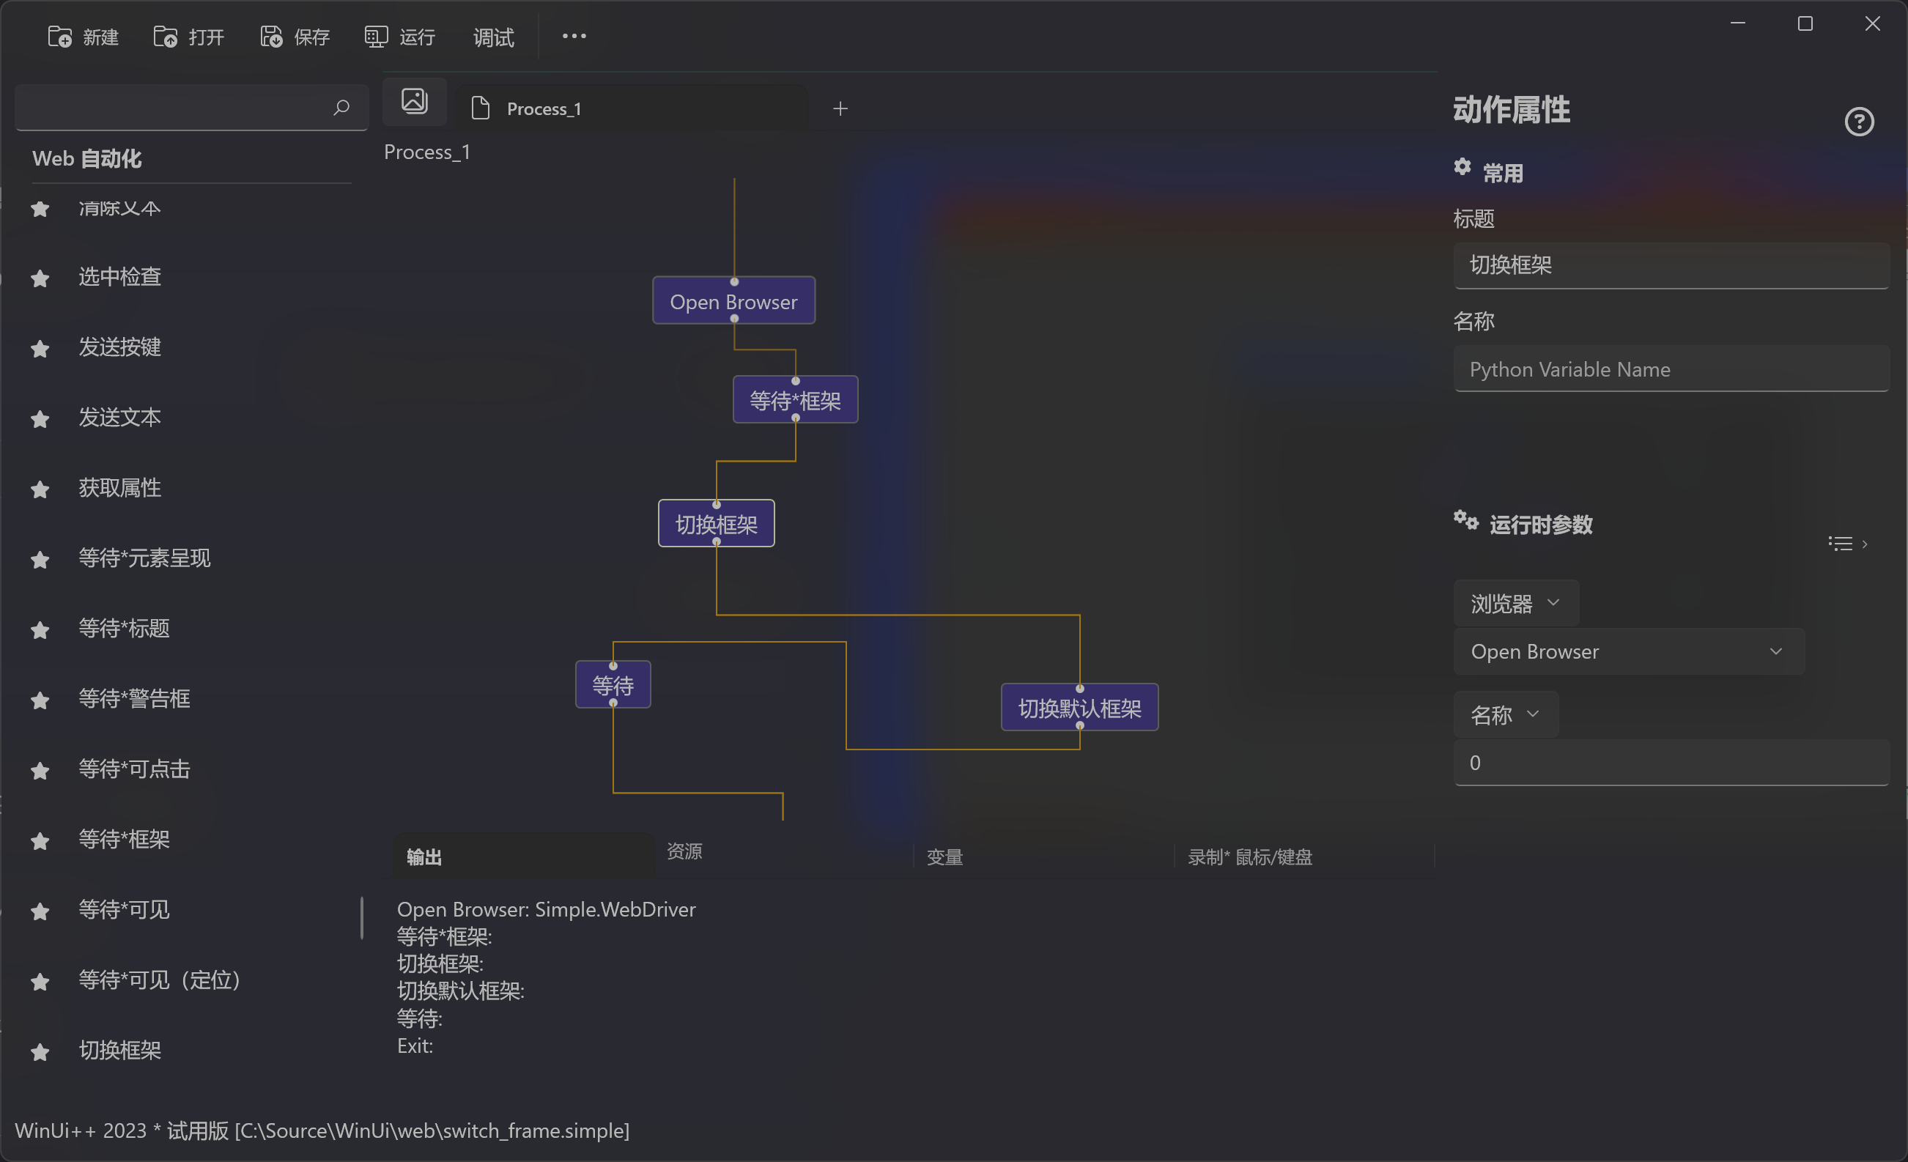1908x1162 pixels.
Task: Click the image view icon beside Process_1
Action: [414, 100]
